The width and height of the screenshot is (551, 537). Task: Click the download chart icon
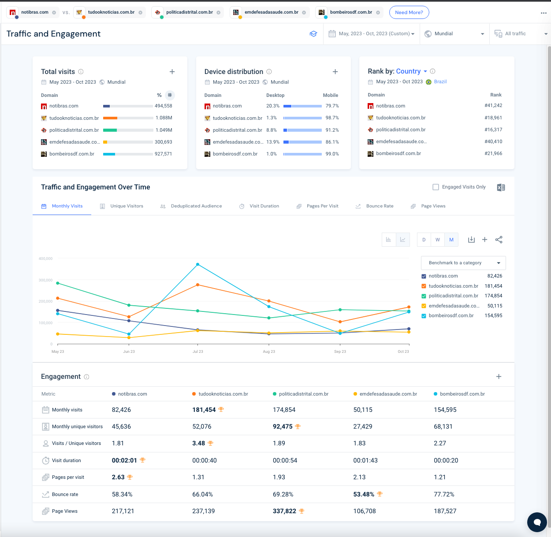click(471, 240)
